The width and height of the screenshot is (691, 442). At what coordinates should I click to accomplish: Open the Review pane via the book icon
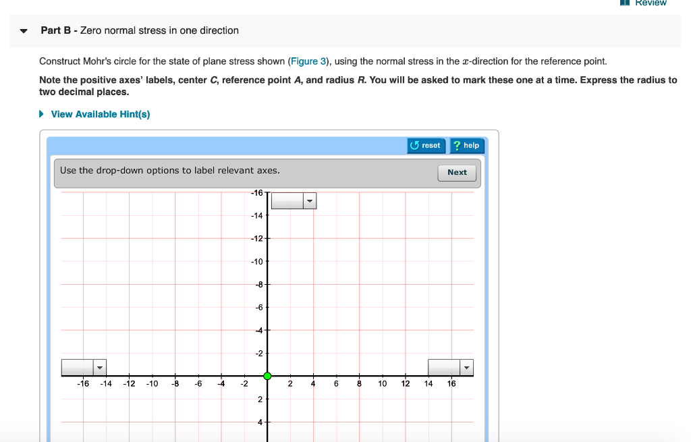[626, 3]
